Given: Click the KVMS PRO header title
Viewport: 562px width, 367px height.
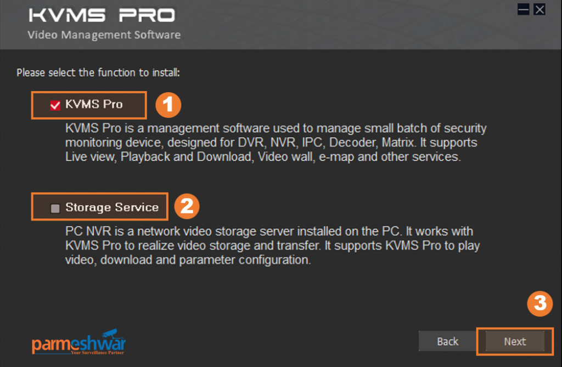Looking at the screenshot, I should (x=102, y=15).
